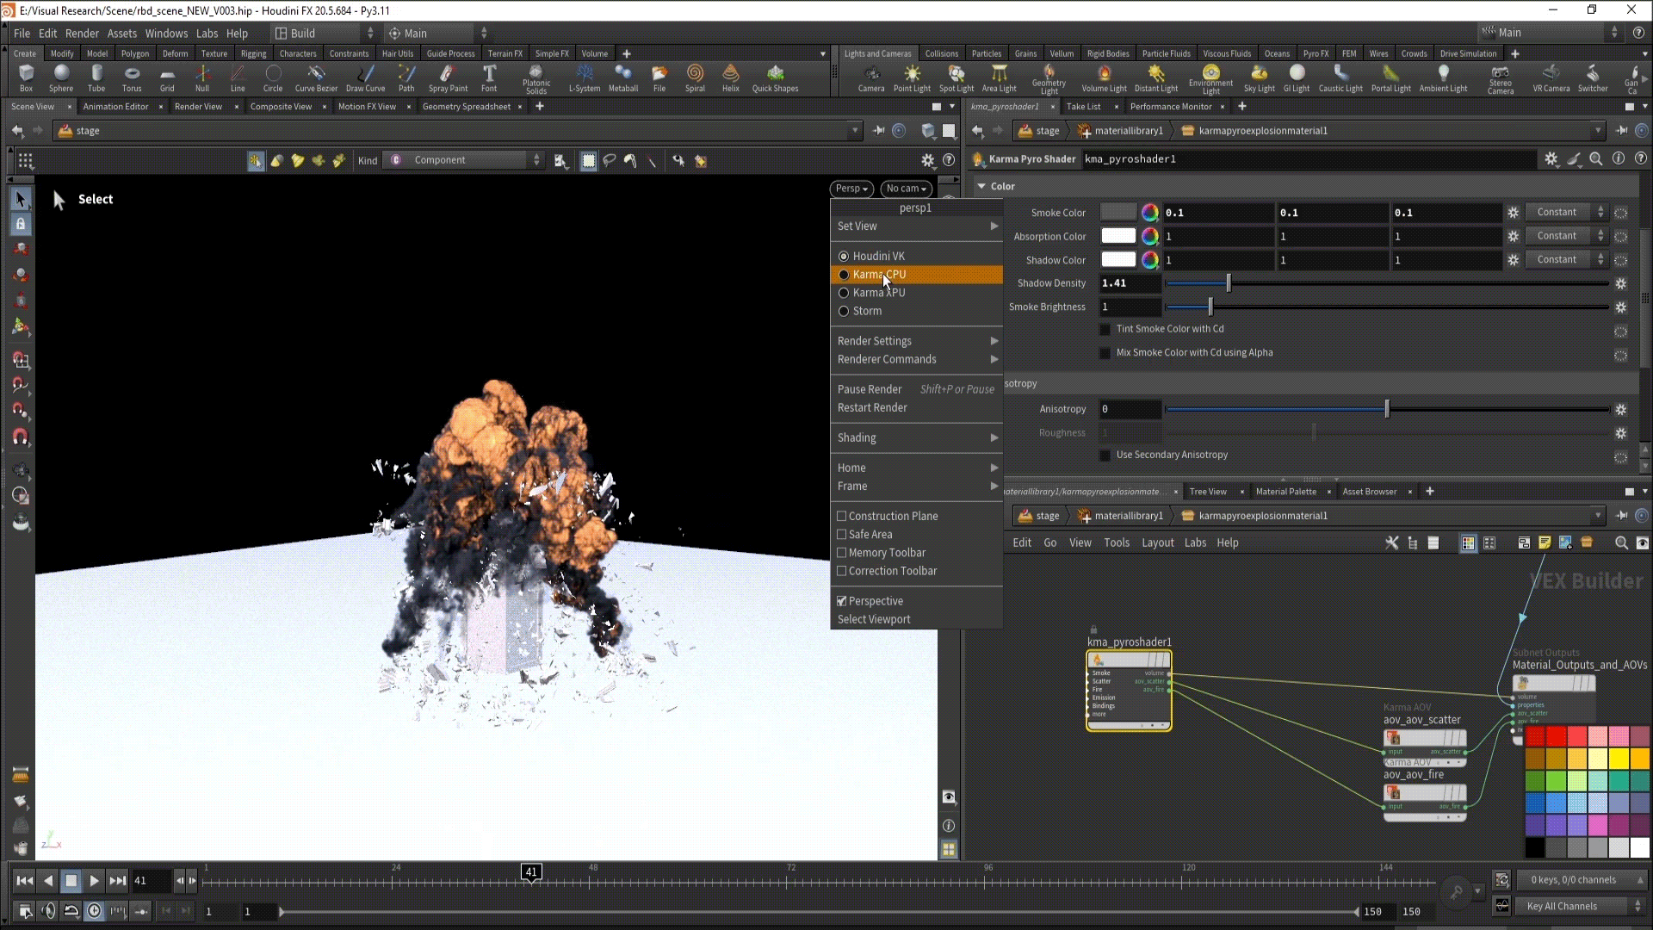Open the Kind Component dropdown

pos(465,160)
